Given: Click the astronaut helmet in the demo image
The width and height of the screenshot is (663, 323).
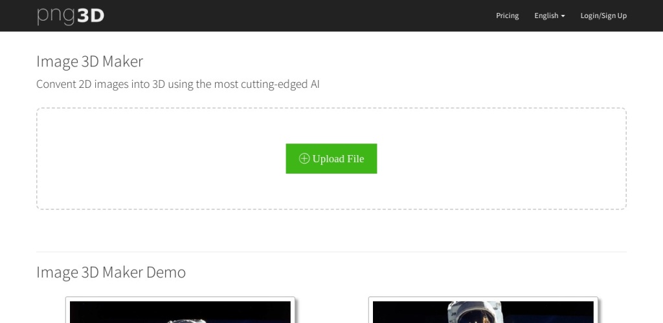Looking at the screenshot, I should click(x=473, y=313).
